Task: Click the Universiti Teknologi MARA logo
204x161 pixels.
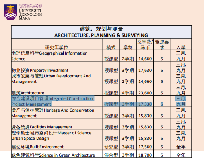Action: pos(23,12)
